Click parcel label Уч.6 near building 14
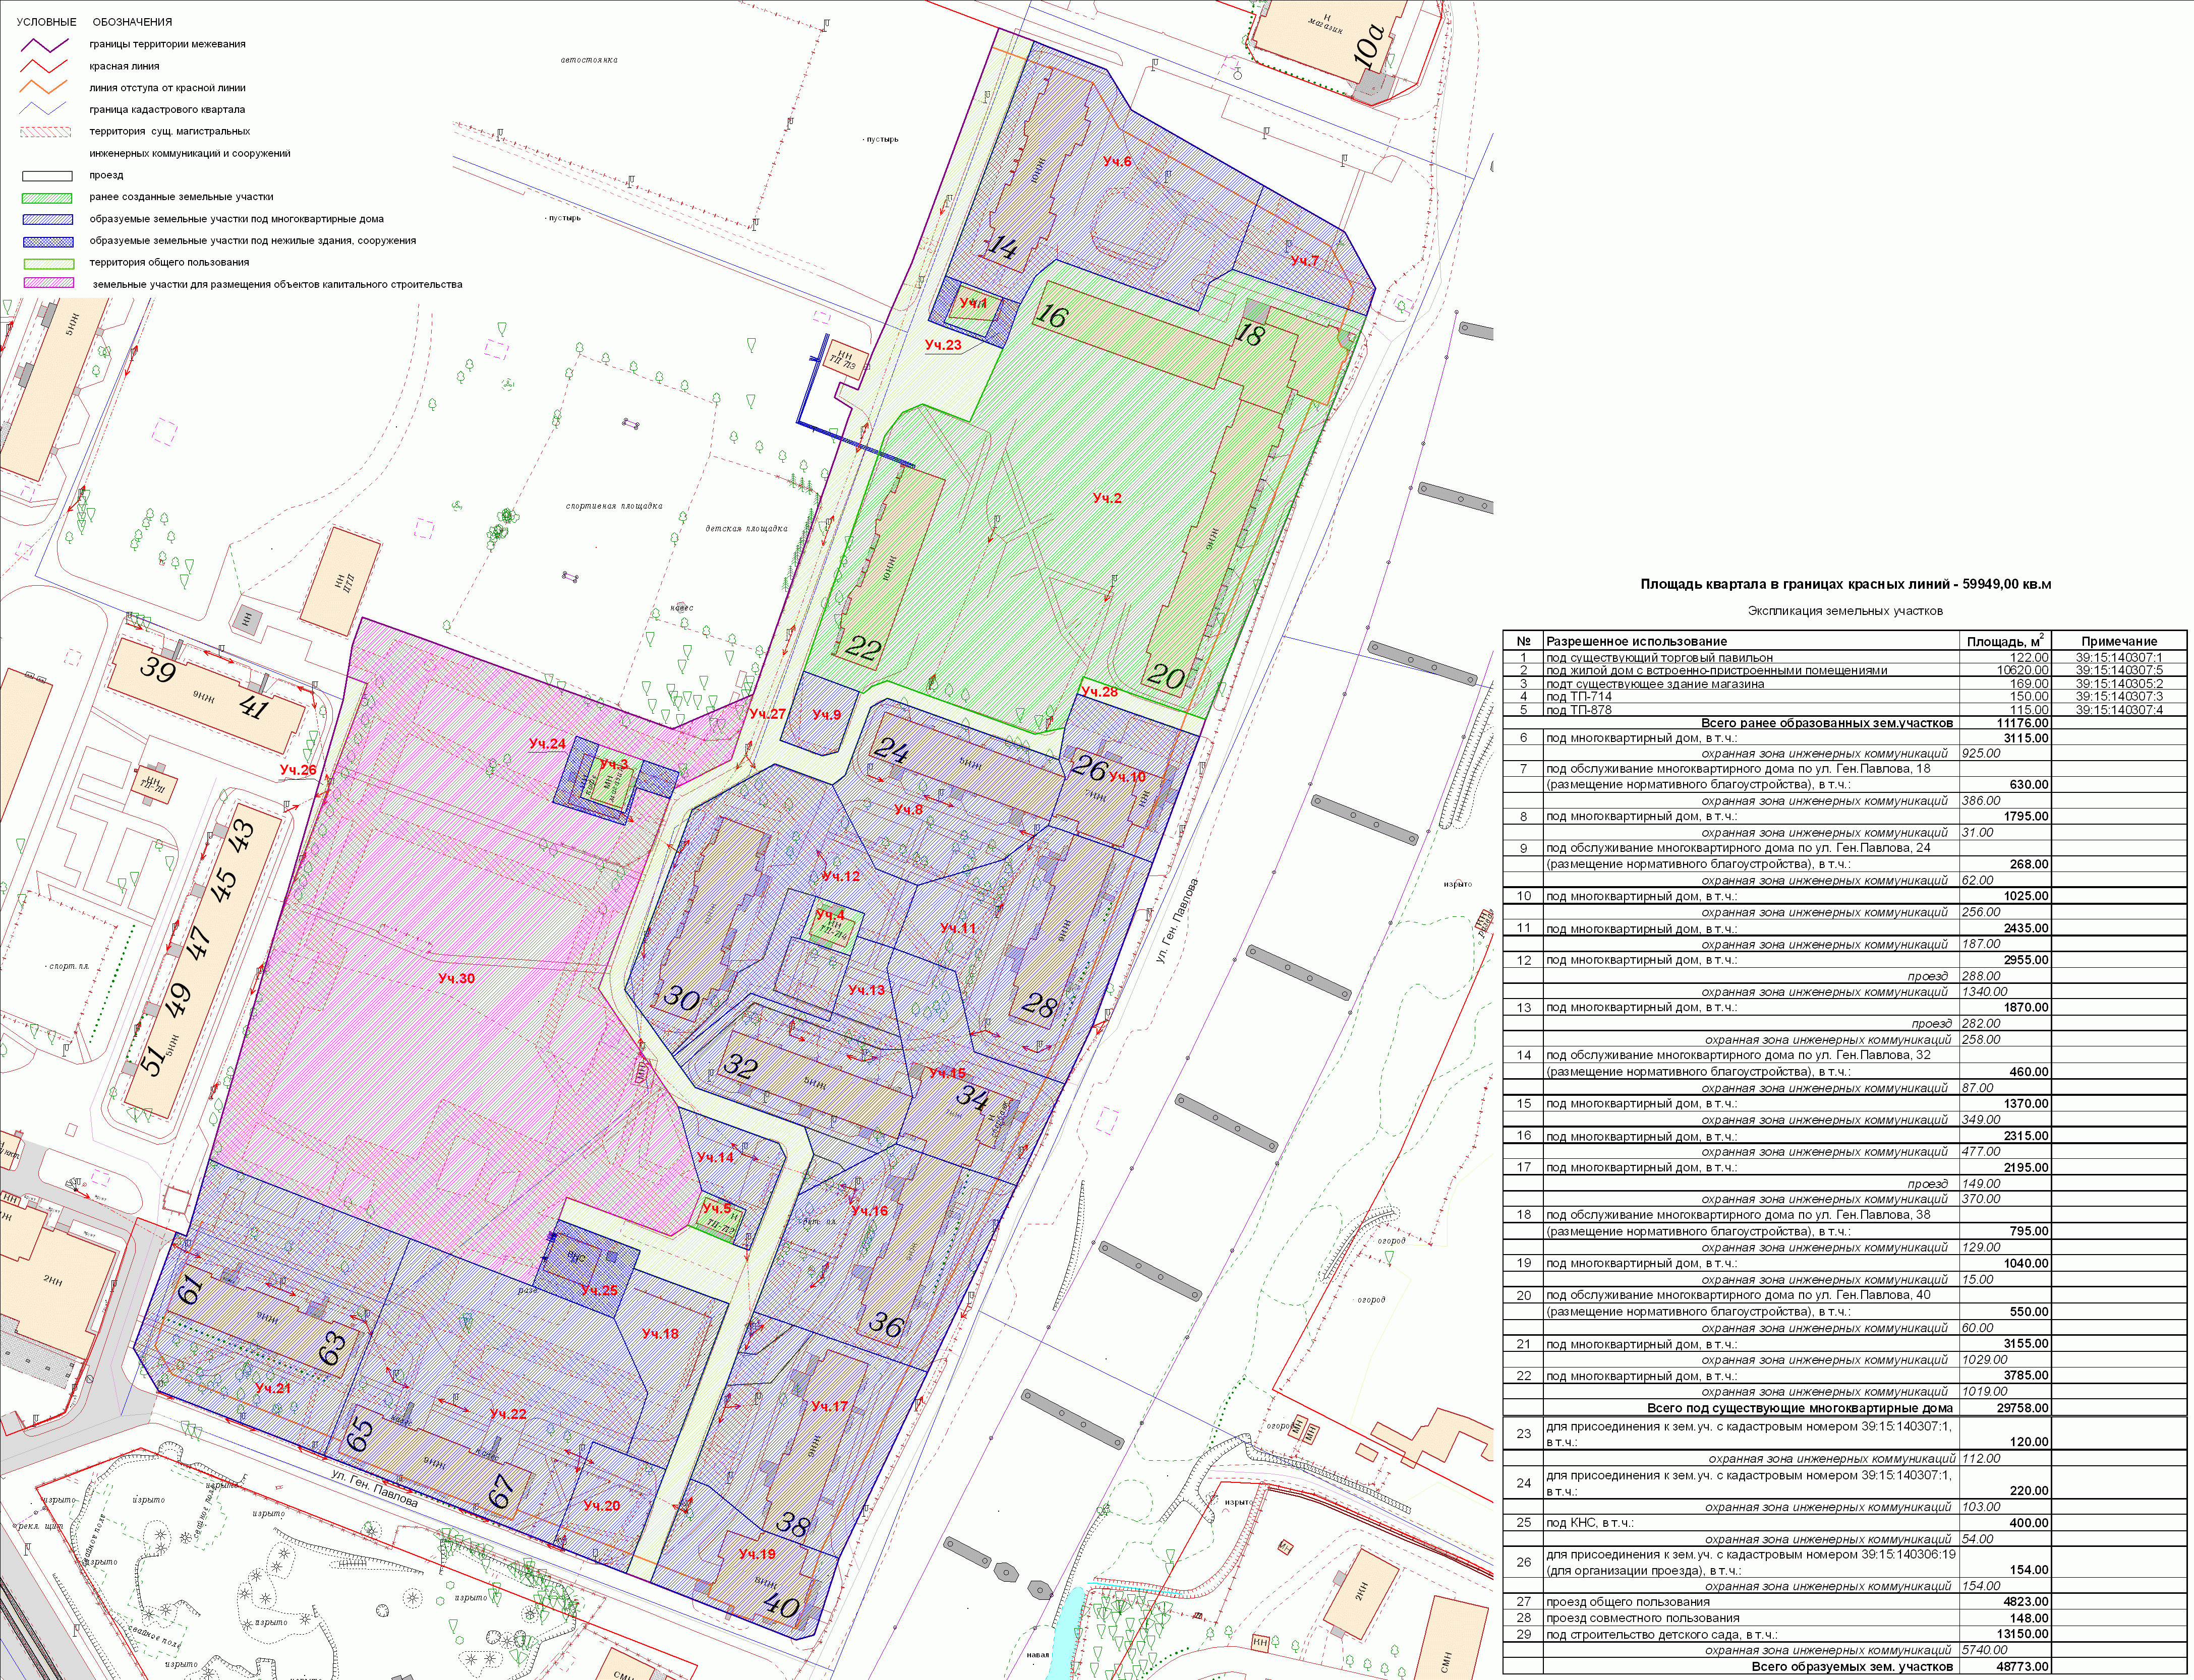The height and width of the screenshot is (1680, 2194). pos(1118,161)
